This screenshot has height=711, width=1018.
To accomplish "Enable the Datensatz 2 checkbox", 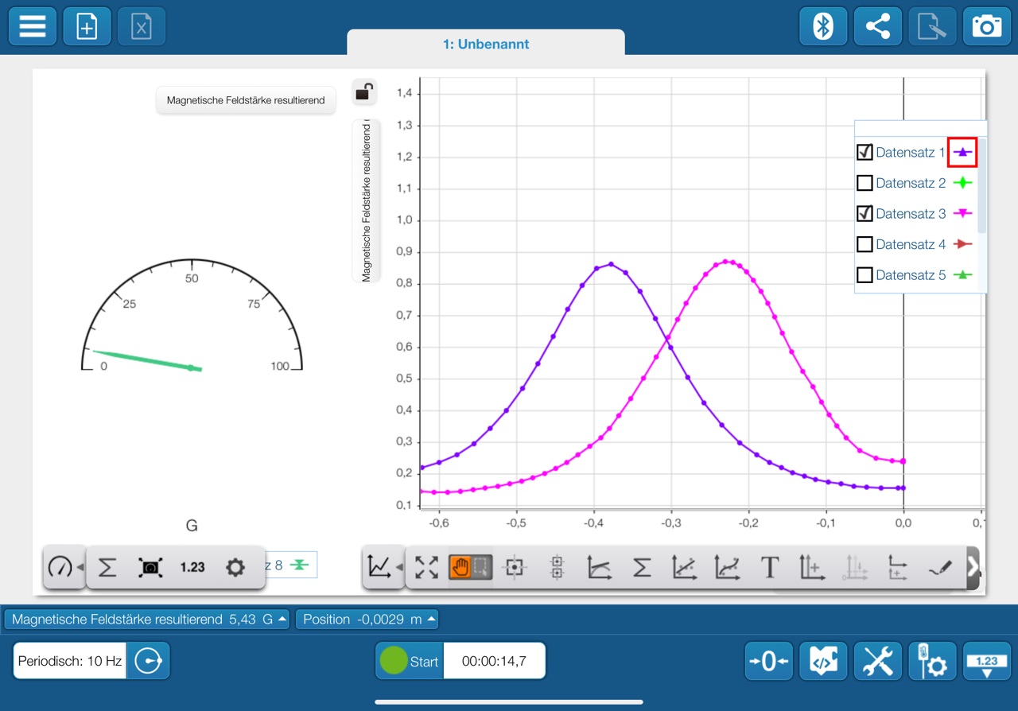I will pos(865,183).
